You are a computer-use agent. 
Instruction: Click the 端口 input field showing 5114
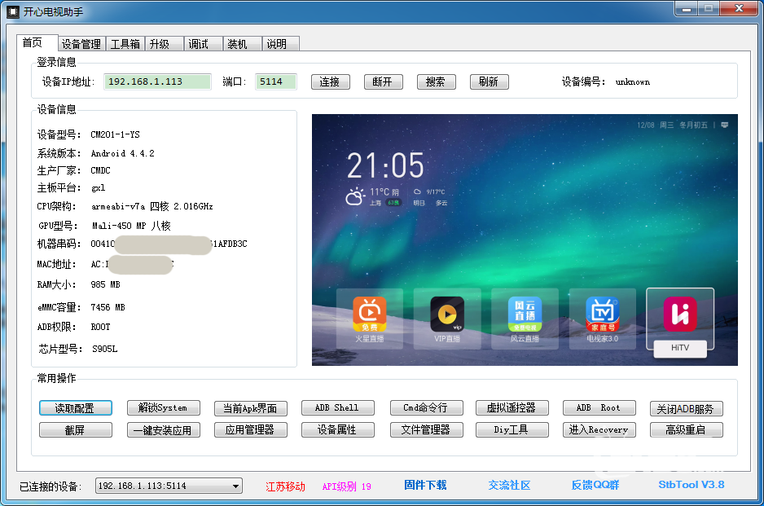(x=276, y=81)
